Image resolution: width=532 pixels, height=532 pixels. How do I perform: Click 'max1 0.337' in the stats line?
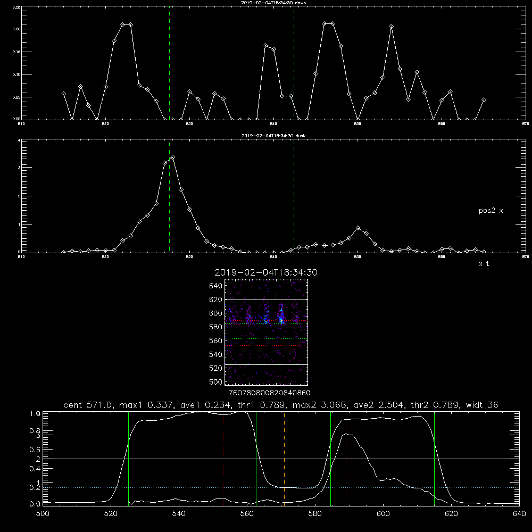[x=146, y=405]
